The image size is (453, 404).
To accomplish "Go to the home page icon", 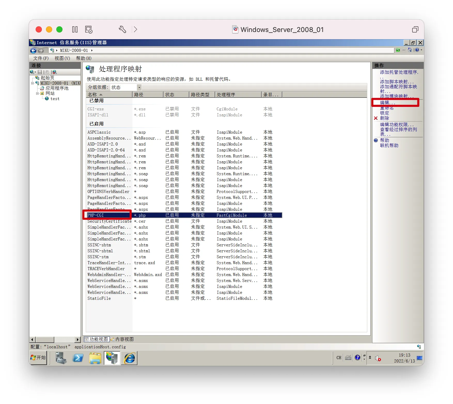I will point(410,50).
